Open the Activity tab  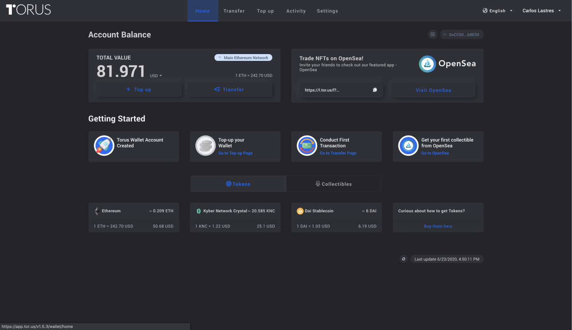pyautogui.click(x=296, y=11)
